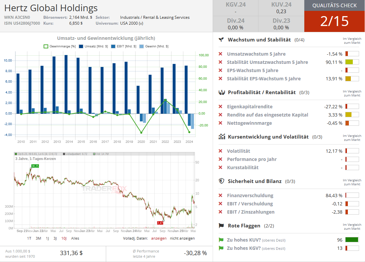The height and width of the screenshot is (262, 365).
Task: Click the 2,47 low price marker
Action: point(160,223)
